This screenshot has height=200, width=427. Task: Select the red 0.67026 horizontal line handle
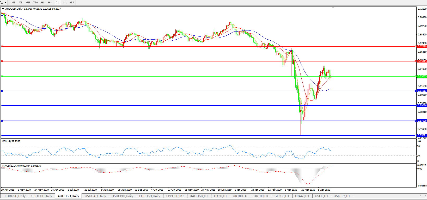pos(2,46)
